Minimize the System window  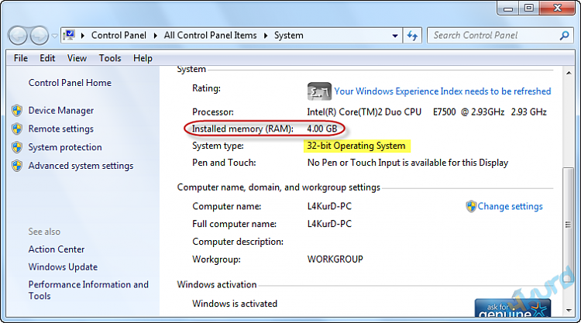coord(508,9)
